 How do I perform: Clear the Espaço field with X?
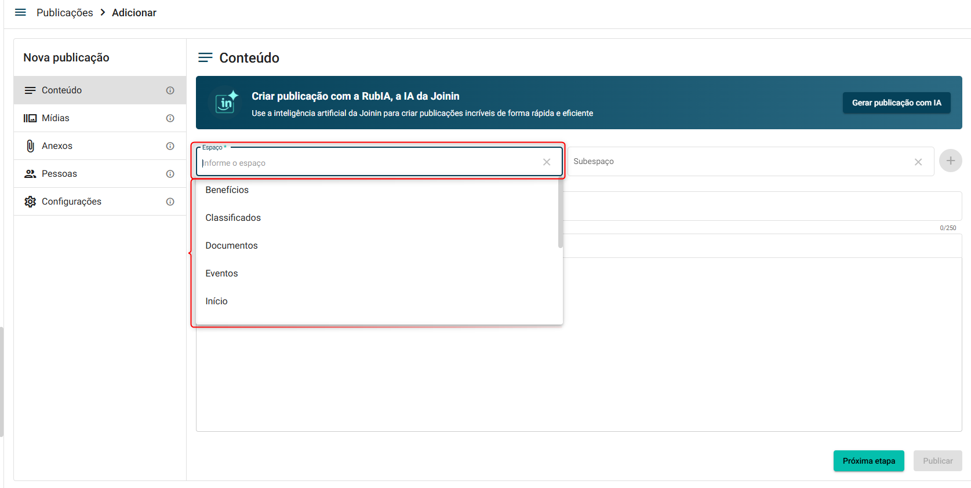click(x=547, y=162)
